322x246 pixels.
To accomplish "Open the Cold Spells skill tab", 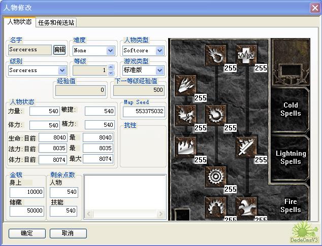I will [291, 109].
